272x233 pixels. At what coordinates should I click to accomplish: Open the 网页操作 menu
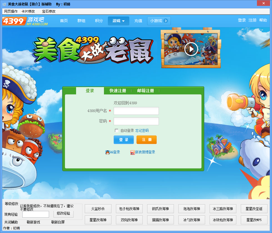(11, 11)
